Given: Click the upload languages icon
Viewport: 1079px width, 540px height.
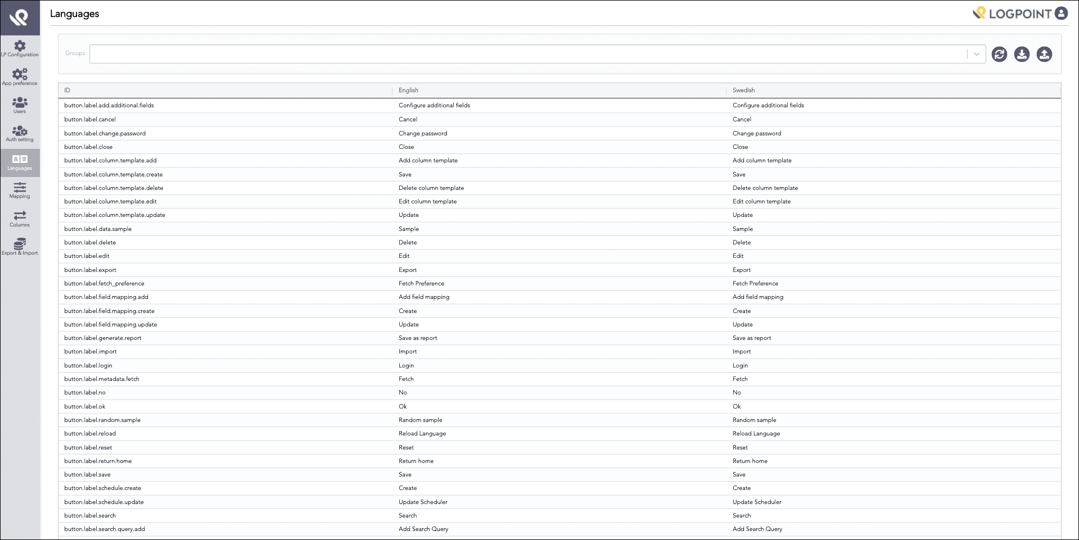Looking at the screenshot, I should coord(1045,54).
